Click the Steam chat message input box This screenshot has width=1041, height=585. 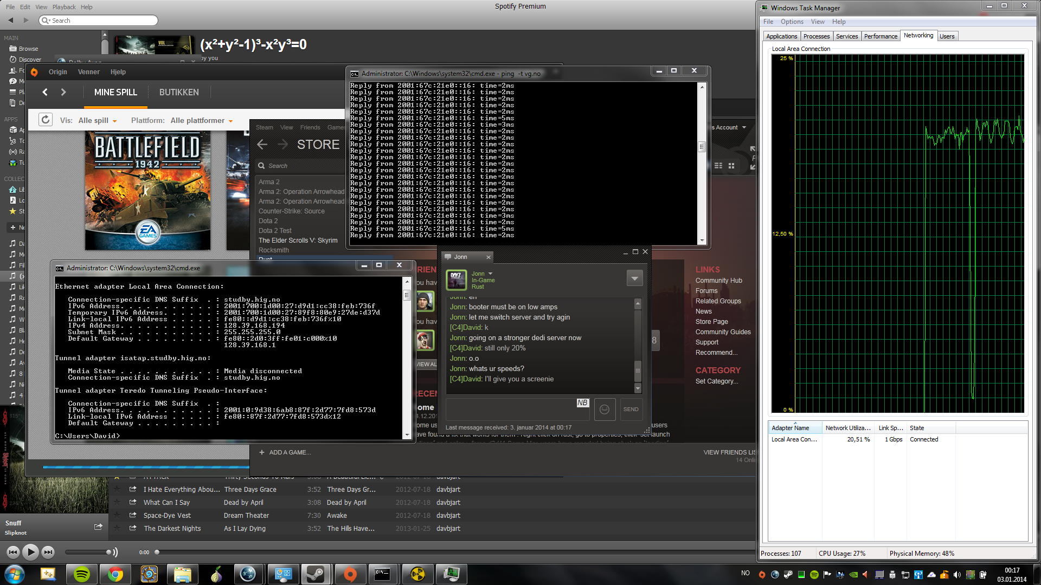[517, 409]
